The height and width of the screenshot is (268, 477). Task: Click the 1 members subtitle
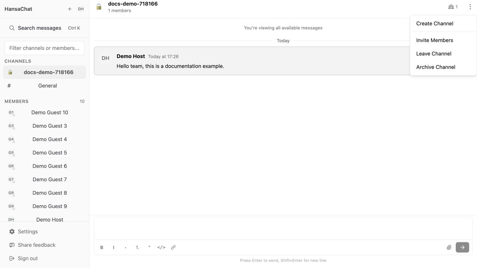119,10
